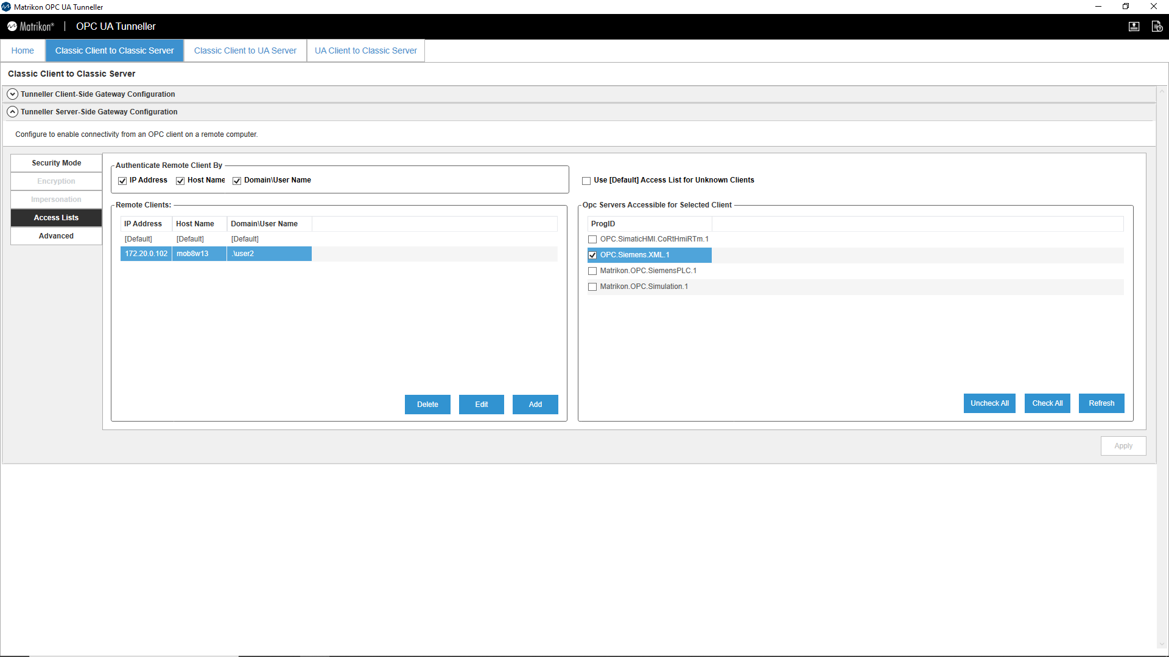This screenshot has width=1169, height=657.
Task: Select Classic Client to Classic Server tab
Action: point(114,50)
